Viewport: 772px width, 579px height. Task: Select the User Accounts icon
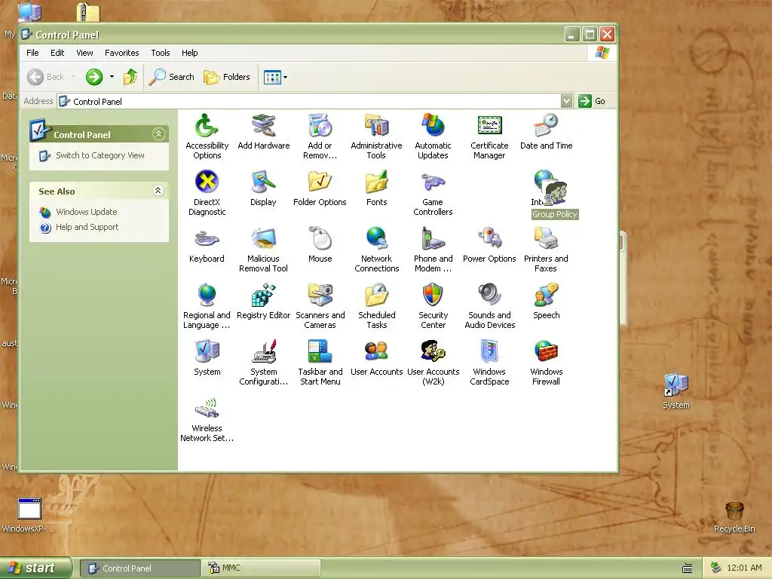tap(377, 352)
